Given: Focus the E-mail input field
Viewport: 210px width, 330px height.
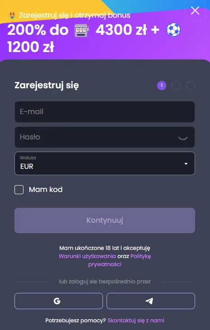Looking at the screenshot, I should (x=105, y=112).
